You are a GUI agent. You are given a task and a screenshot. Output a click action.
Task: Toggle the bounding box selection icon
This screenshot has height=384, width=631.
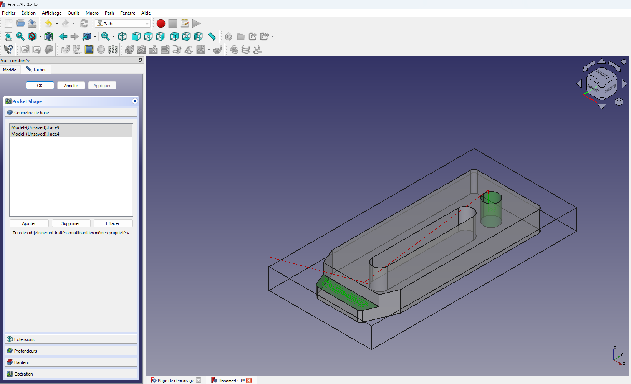(x=49, y=36)
